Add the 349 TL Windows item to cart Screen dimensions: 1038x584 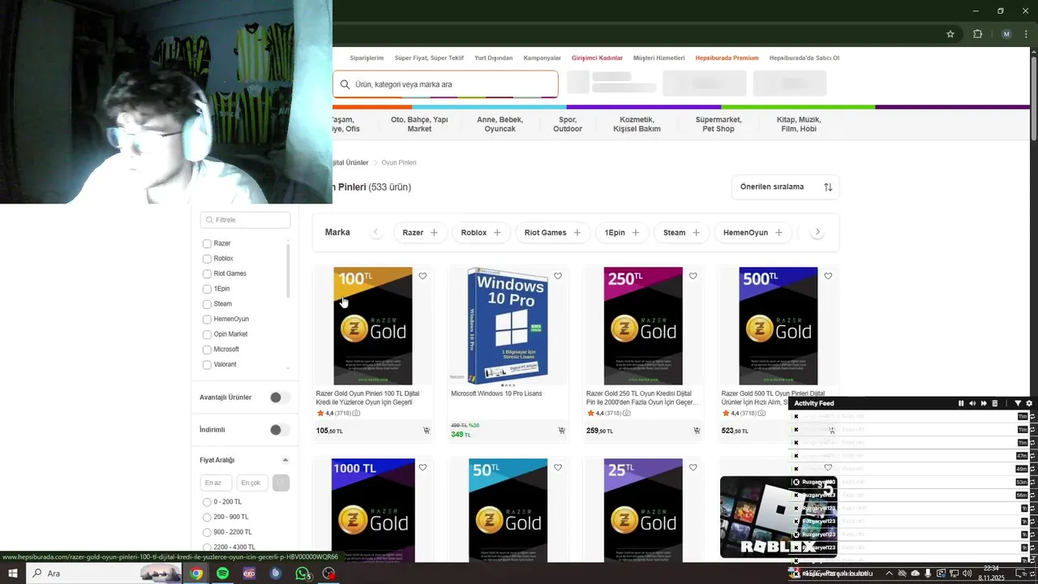(561, 431)
